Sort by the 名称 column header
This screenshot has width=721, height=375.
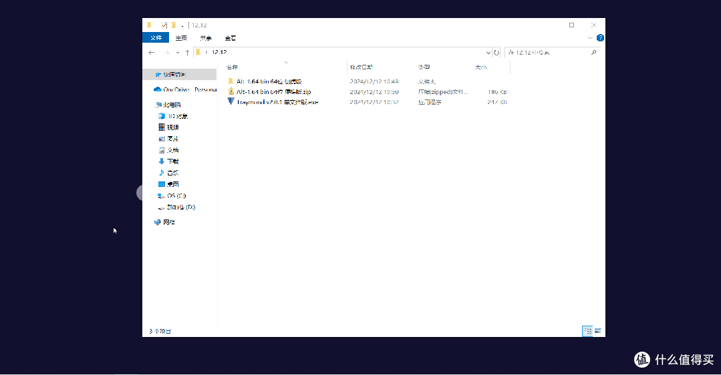click(x=232, y=67)
